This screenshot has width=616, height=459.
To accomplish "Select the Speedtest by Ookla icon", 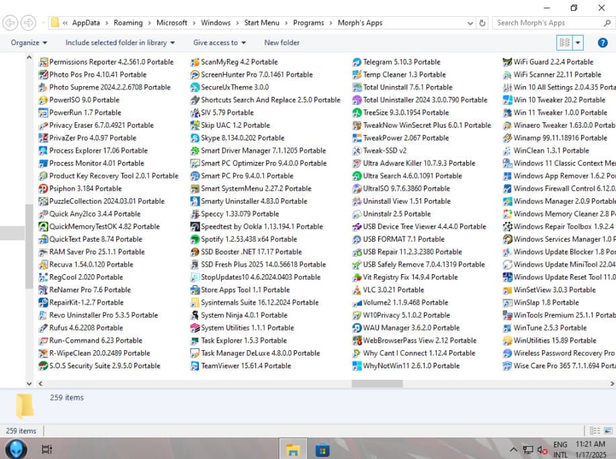I will [195, 226].
